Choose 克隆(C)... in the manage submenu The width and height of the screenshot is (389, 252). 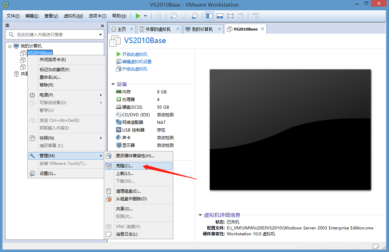click(x=139, y=166)
